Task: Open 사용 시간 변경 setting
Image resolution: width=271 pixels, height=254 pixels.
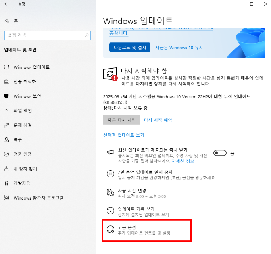Action: pos(137,193)
